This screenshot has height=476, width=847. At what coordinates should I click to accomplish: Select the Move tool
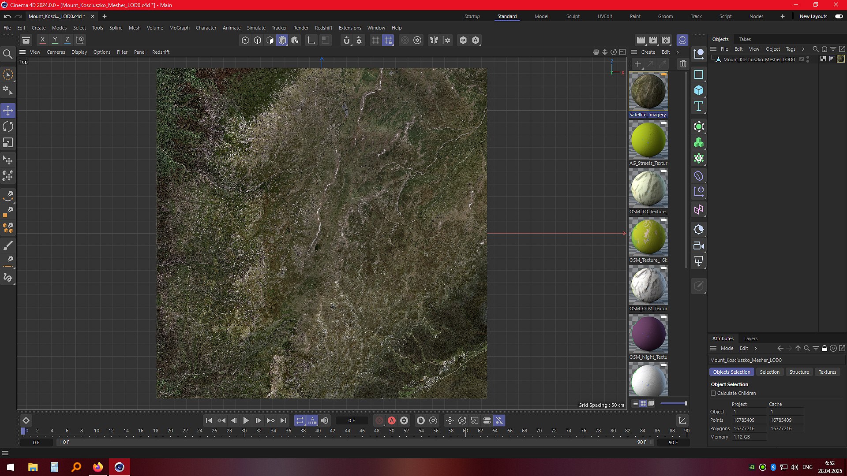tap(8, 111)
